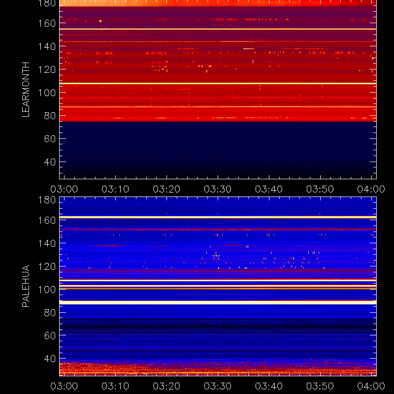Select the 40 tick label on Palehua plot
Viewport: 394px width, 394px height.
pos(50,359)
